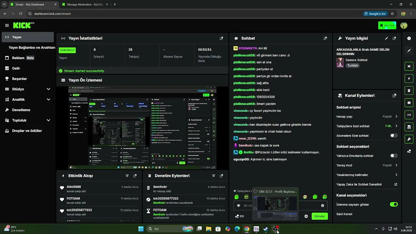Click the Go live button
Screen dimensions: 416x234
pyautogui.click(x=387, y=25)
